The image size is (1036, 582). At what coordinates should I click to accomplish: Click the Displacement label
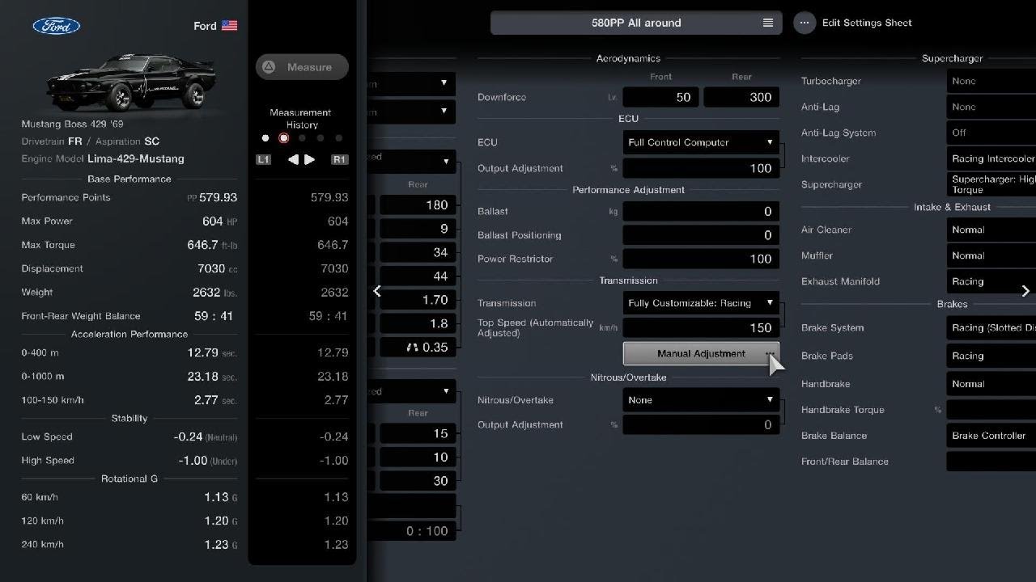pyautogui.click(x=52, y=268)
